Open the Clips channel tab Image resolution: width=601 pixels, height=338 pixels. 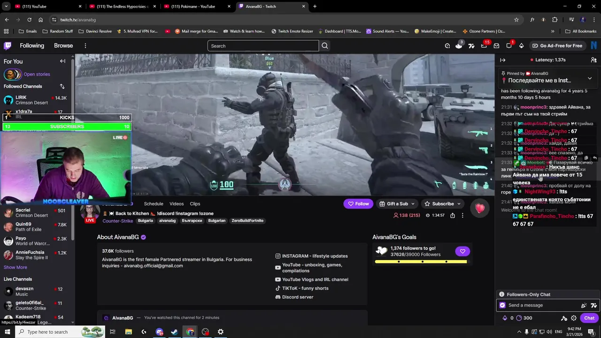[195, 204]
